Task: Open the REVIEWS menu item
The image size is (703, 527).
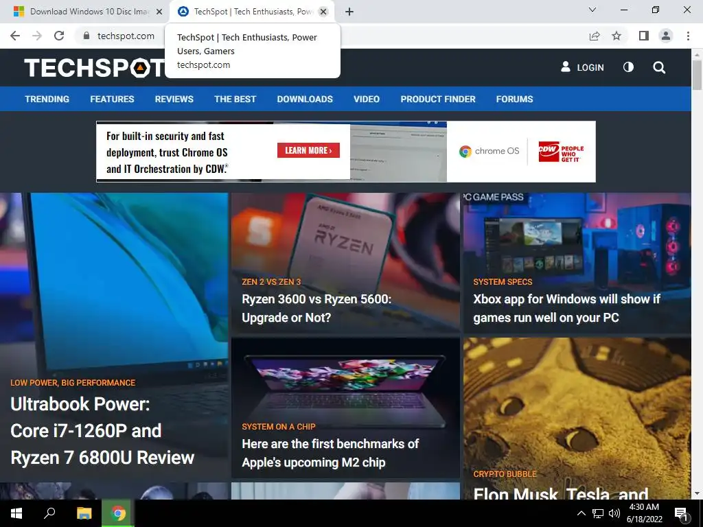Action: 174,99
